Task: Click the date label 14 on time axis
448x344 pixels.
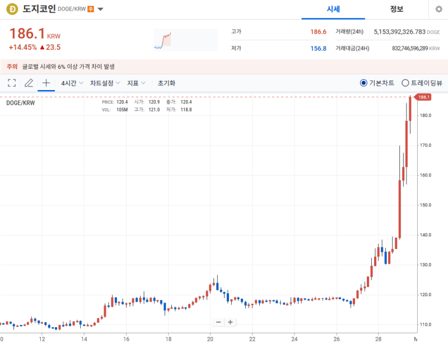Action: click(x=84, y=339)
